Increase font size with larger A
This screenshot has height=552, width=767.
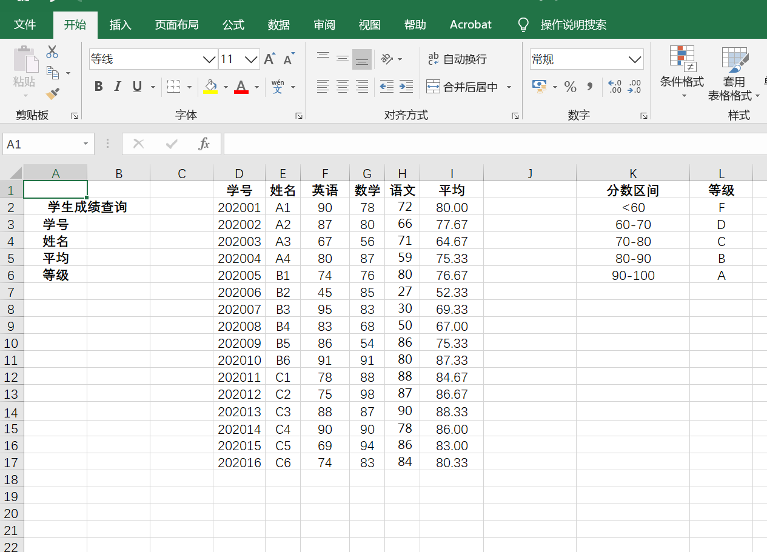coord(270,59)
